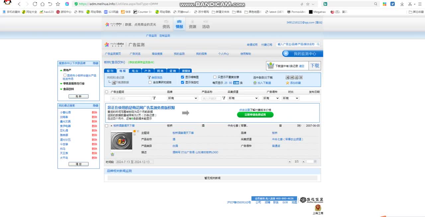Expand the 食品饮料 category
This screenshot has height=217, width=425.
point(61,89)
